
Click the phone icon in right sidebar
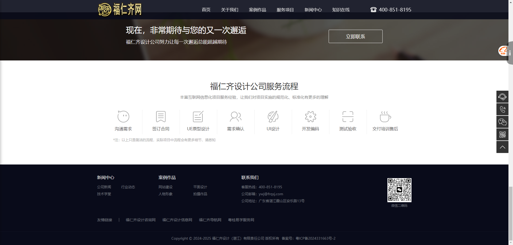[x=502, y=109]
